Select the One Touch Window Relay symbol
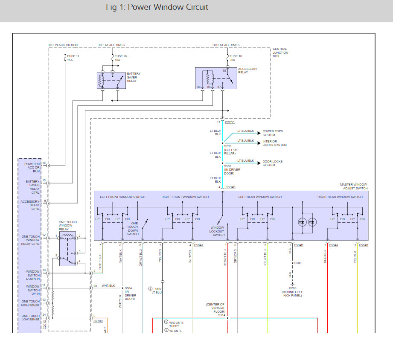 67,249
